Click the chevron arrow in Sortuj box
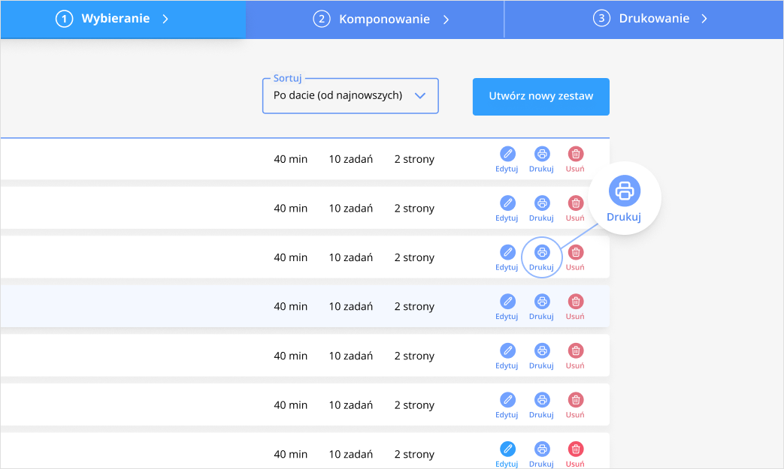This screenshot has width=784, height=469. pyautogui.click(x=420, y=95)
